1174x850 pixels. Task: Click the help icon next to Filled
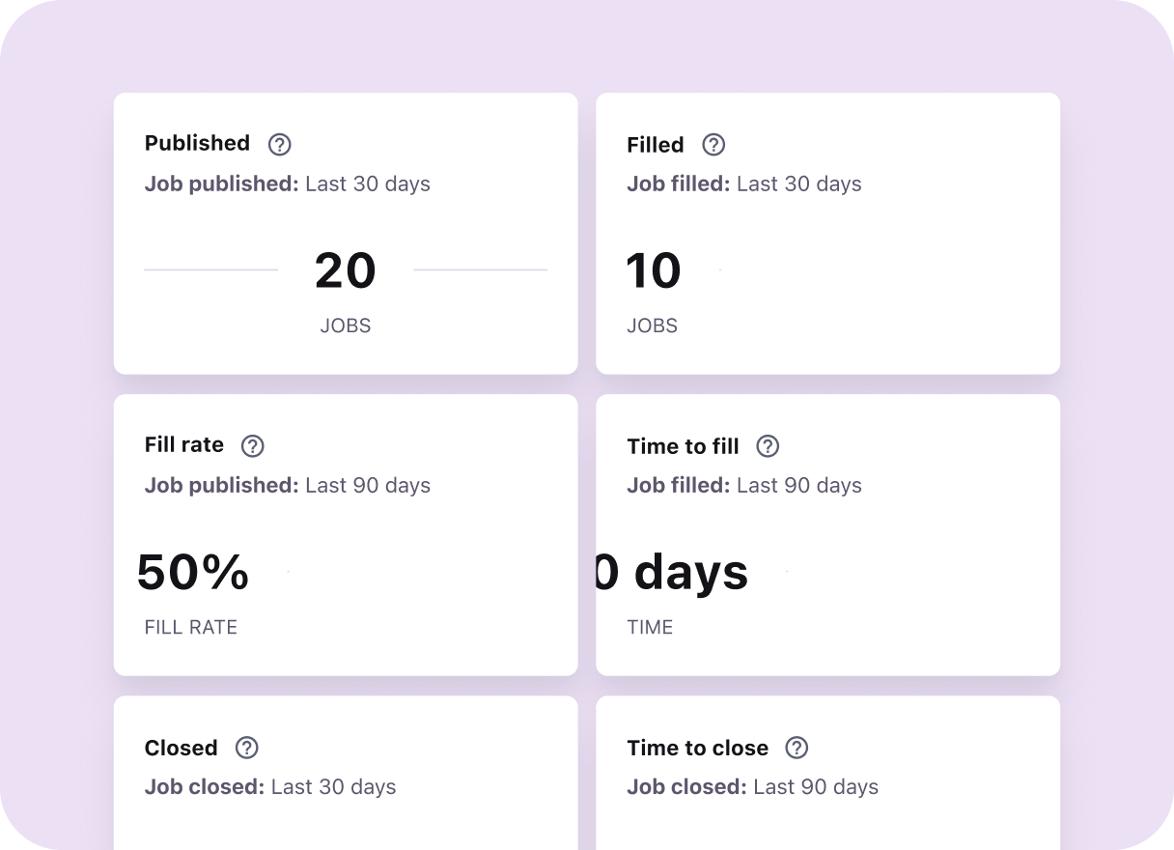pos(713,145)
